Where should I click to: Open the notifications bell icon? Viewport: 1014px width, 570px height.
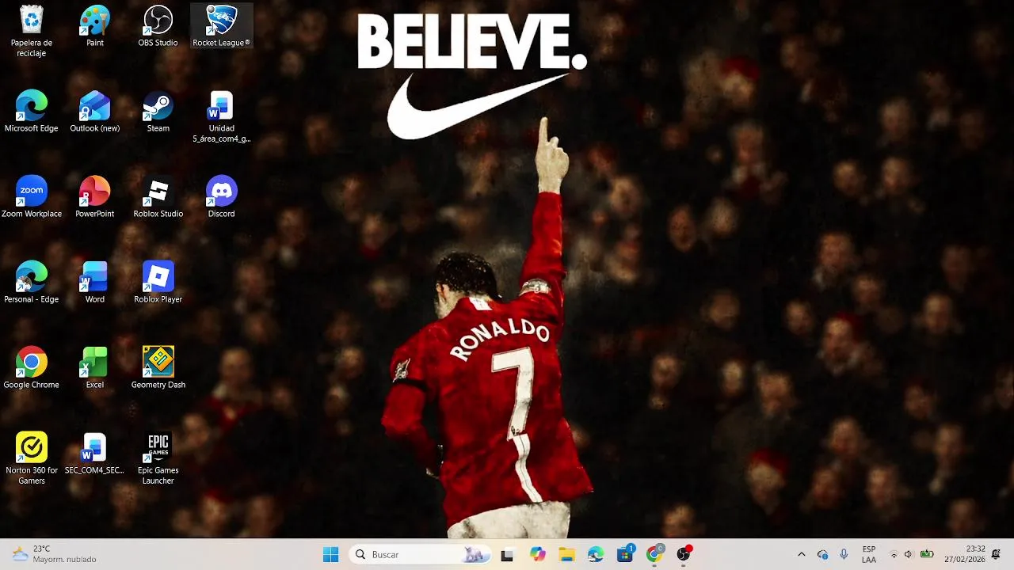tap(996, 554)
